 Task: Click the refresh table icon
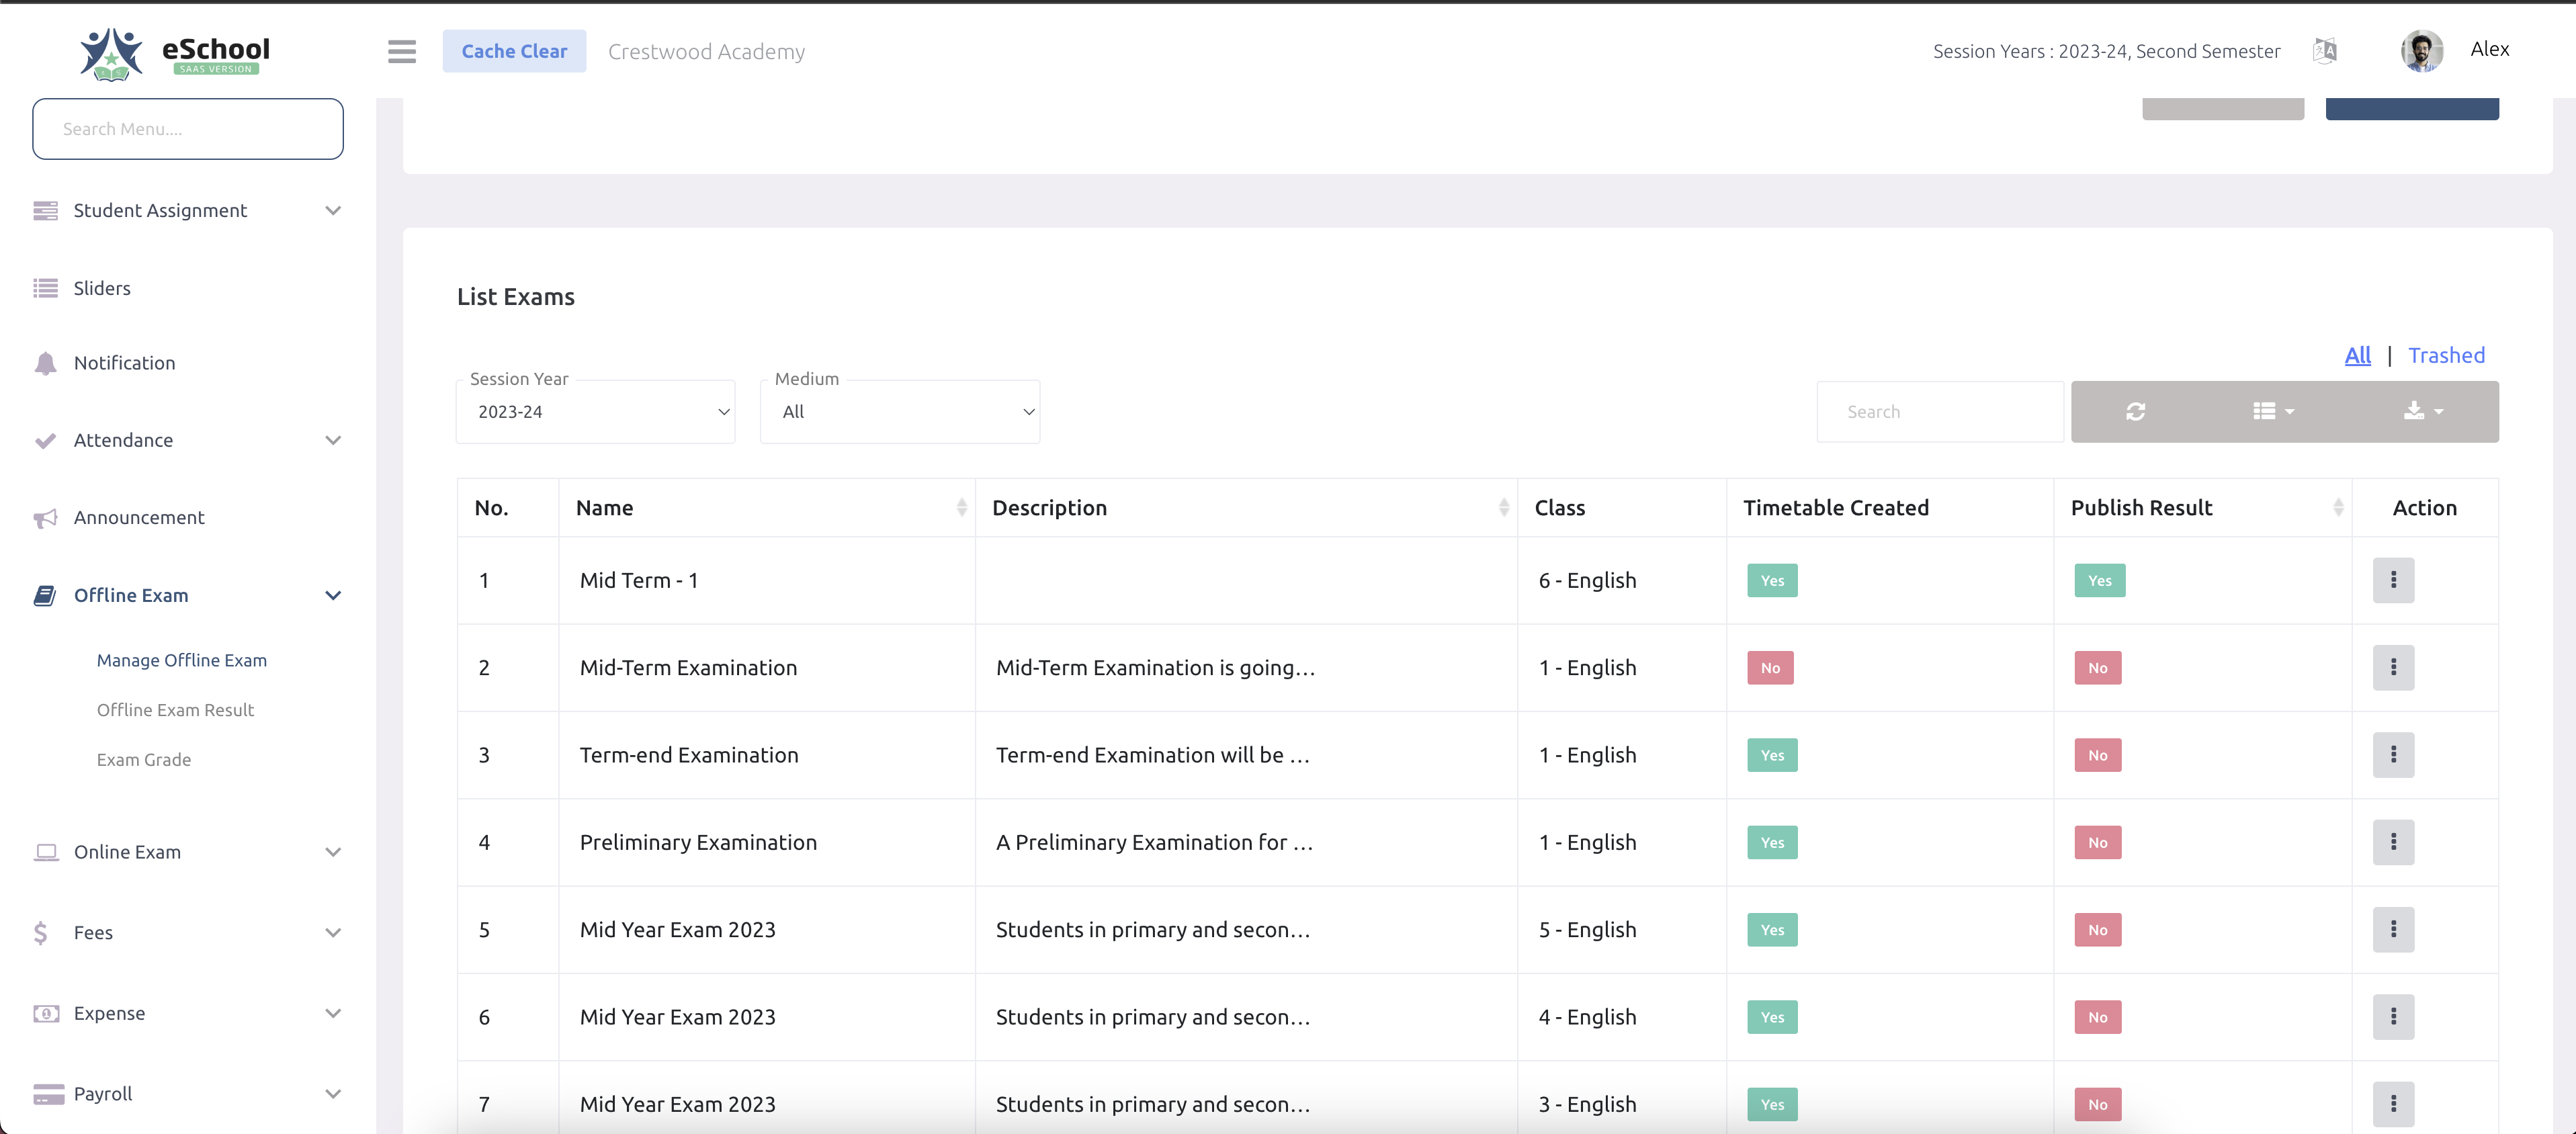[x=2136, y=411]
